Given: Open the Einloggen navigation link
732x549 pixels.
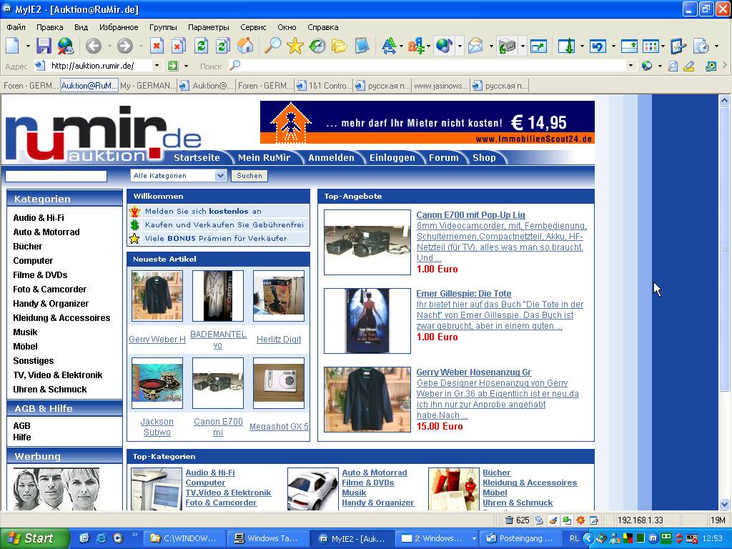Looking at the screenshot, I should (392, 158).
